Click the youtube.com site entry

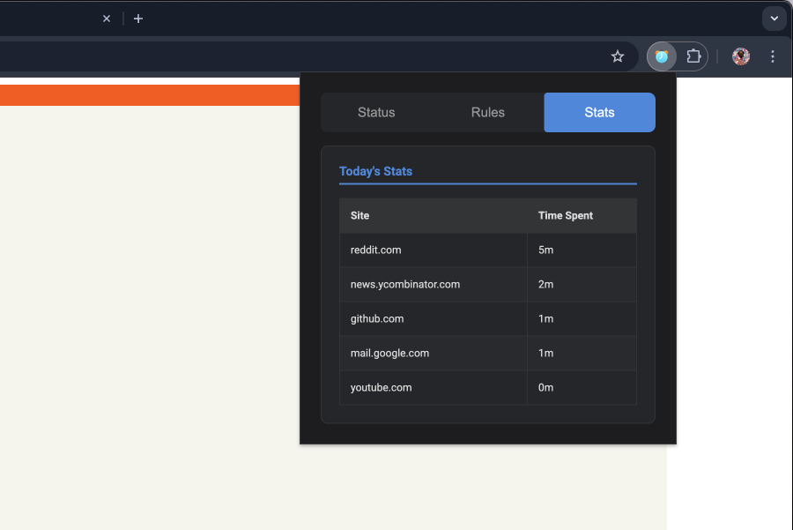point(381,388)
